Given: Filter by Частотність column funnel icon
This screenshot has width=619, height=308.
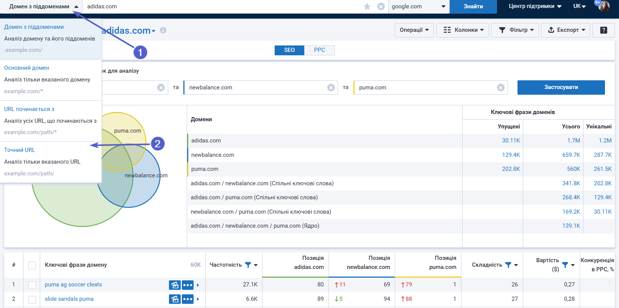Looking at the screenshot, I should pos(248,265).
